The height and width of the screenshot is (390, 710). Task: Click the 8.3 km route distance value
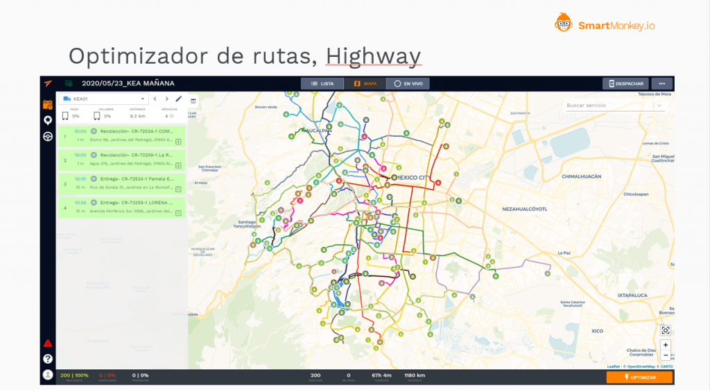click(x=137, y=117)
